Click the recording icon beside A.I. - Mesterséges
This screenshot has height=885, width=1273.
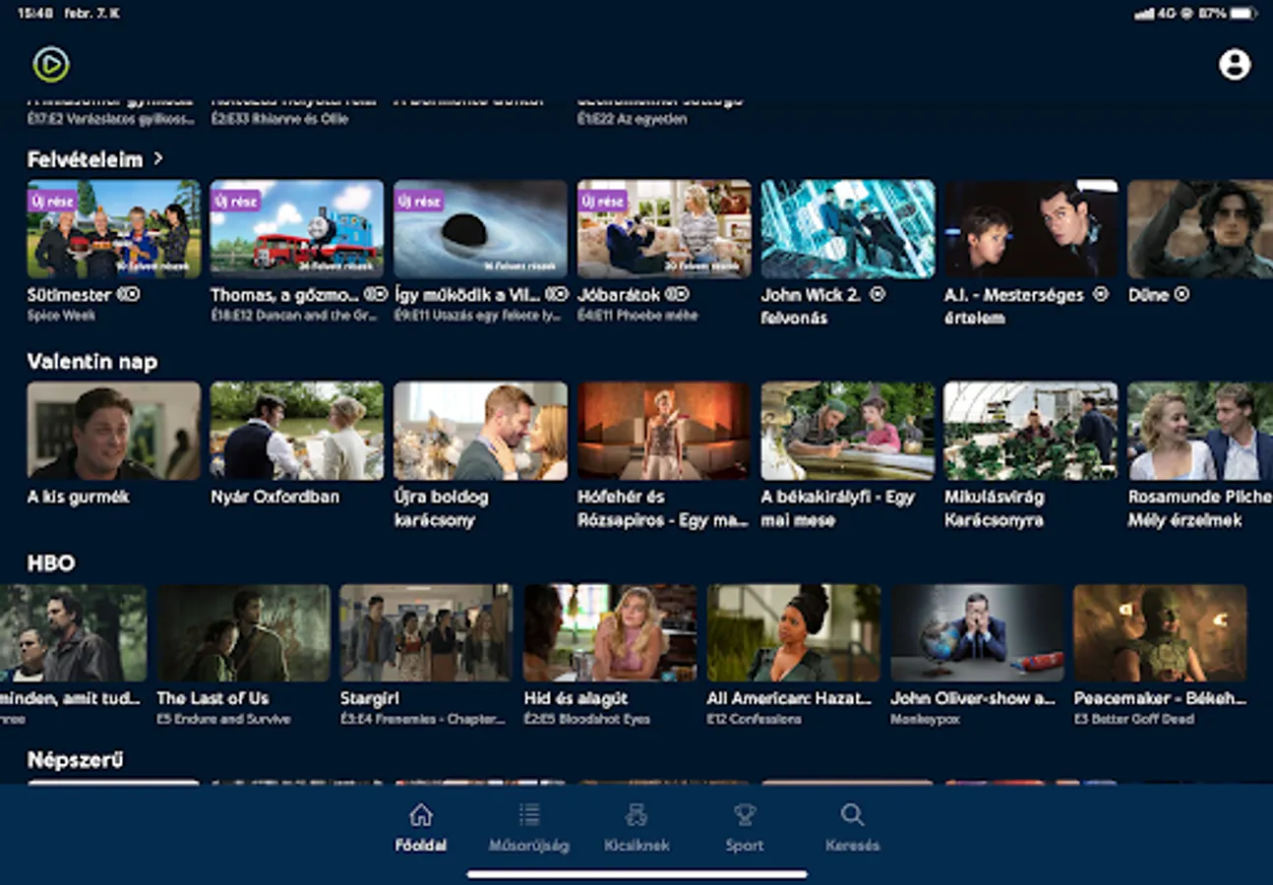tap(1101, 294)
